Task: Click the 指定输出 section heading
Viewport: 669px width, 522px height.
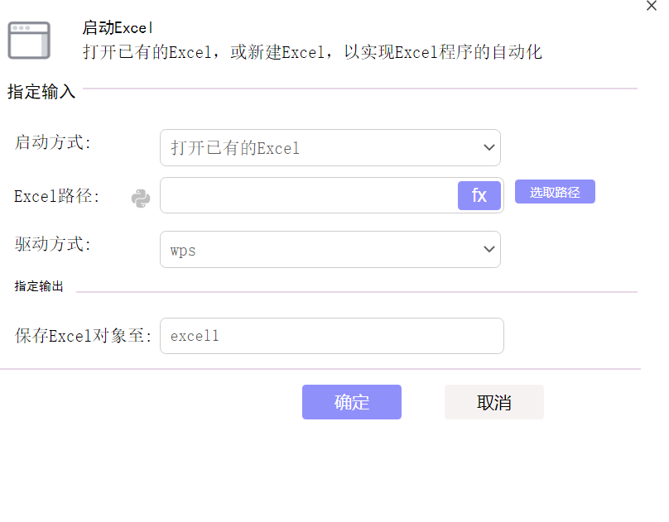Action: tap(39, 286)
